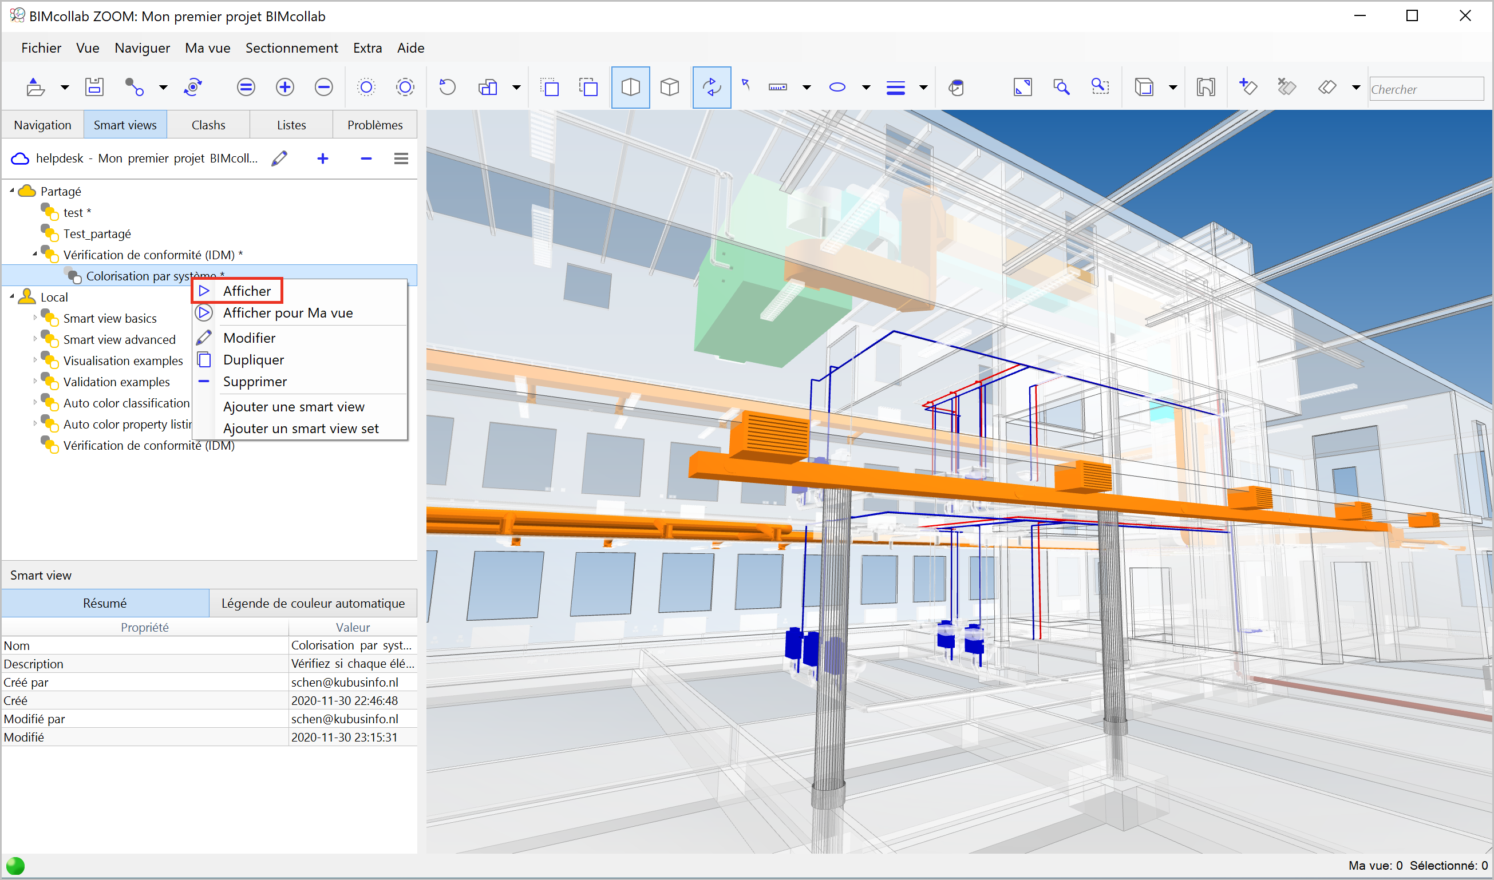The height and width of the screenshot is (880, 1494).
Task: Collapse the Partagé tree node
Action: [12, 191]
